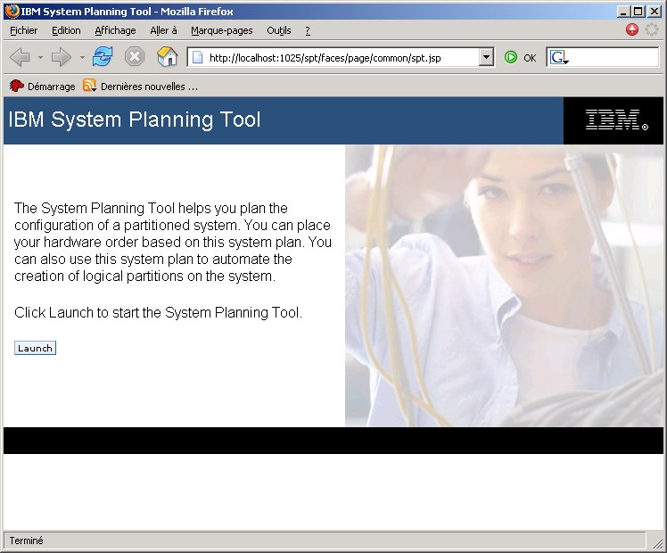Open the Marque-pages menu
The height and width of the screenshot is (553, 667).
tap(222, 30)
